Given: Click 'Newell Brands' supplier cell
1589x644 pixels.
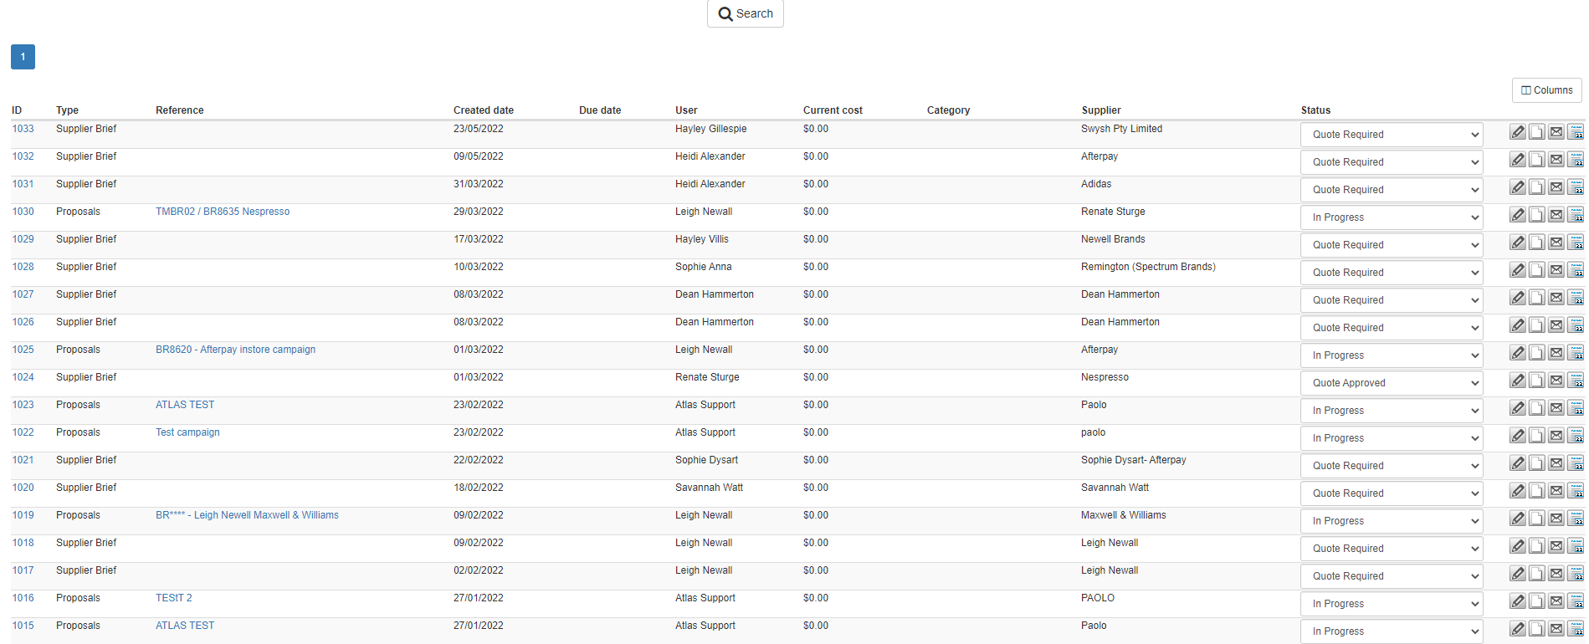Looking at the screenshot, I should pyautogui.click(x=1113, y=239).
